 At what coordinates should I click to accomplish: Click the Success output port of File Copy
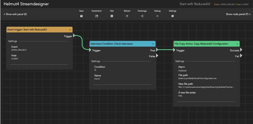(x=241, y=50)
